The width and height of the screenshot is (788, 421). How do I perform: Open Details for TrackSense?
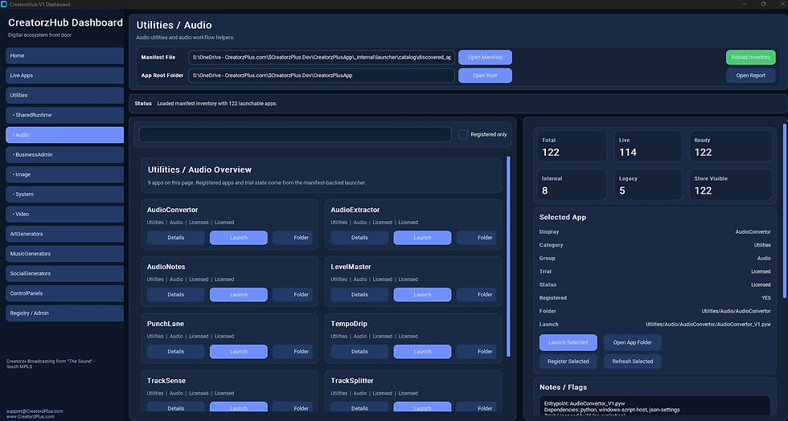coord(175,407)
